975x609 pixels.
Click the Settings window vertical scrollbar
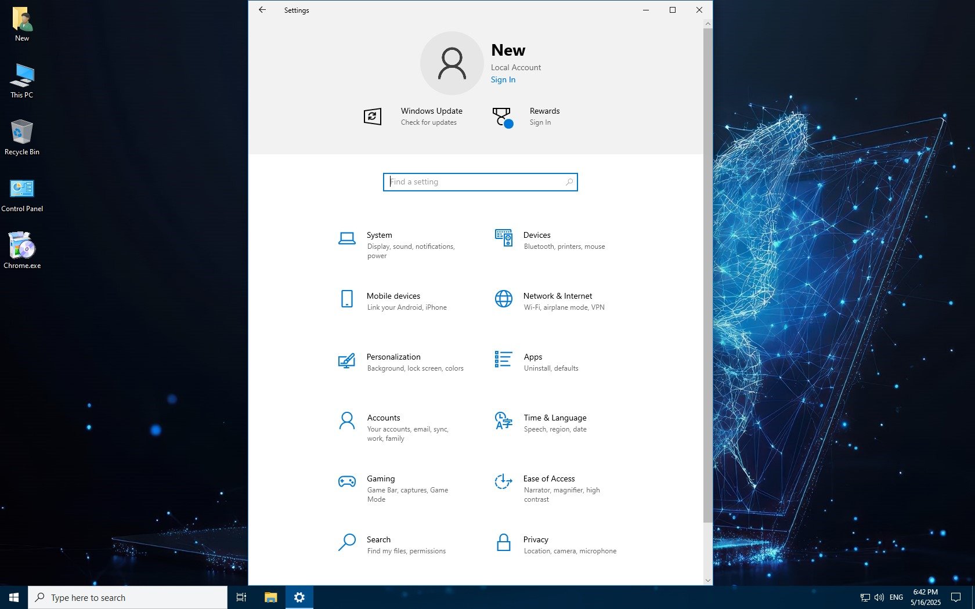point(707,273)
